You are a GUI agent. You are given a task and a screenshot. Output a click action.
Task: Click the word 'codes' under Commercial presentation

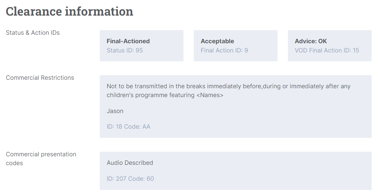[14, 163]
